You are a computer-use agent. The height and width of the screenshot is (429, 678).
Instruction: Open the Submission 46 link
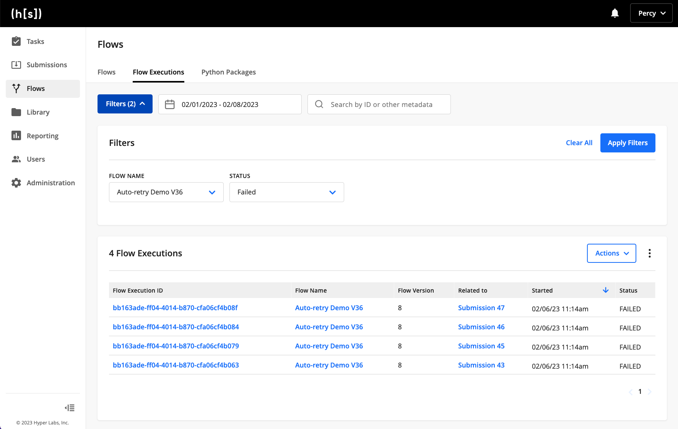coord(481,327)
